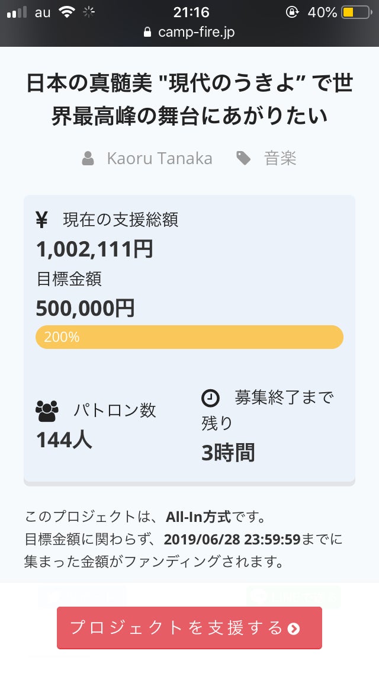Open the 音楽 category link
This screenshot has height=673, width=379.
[x=280, y=159]
